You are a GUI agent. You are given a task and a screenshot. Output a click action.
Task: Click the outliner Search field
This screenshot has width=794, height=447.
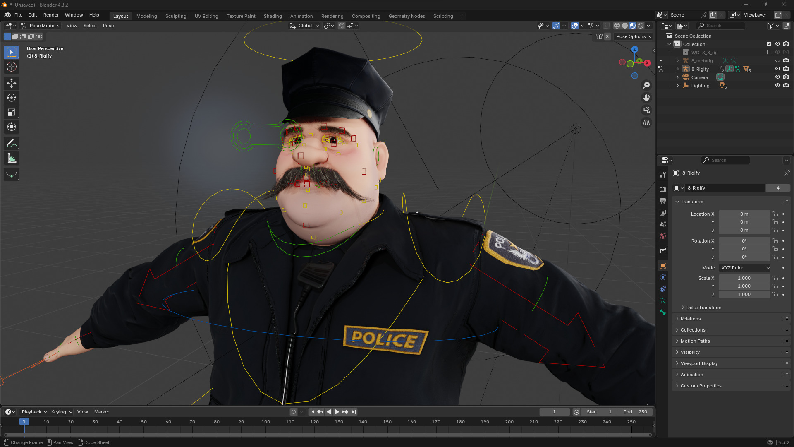721,26
